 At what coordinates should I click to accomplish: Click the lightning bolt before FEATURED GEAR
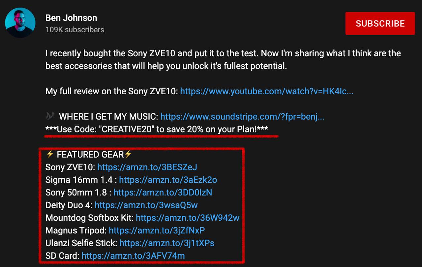(50, 154)
